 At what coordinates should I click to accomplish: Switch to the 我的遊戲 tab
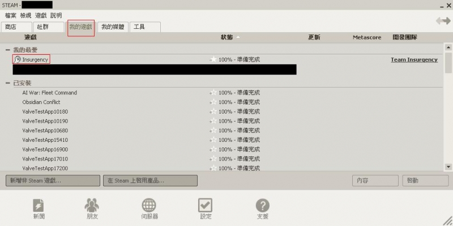click(x=81, y=28)
